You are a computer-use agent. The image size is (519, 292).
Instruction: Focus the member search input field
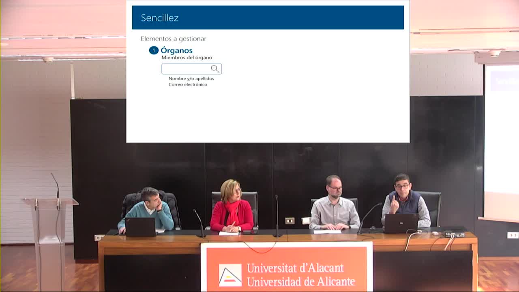(x=186, y=69)
